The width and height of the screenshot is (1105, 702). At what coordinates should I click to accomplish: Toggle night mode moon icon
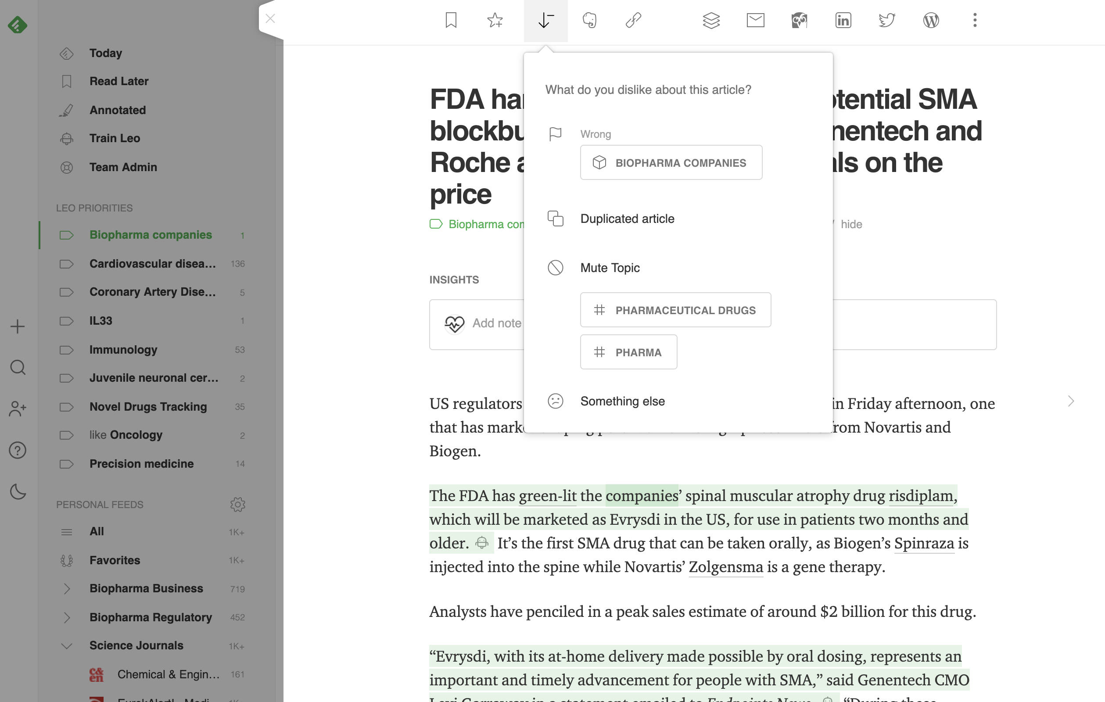tap(18, 492)
